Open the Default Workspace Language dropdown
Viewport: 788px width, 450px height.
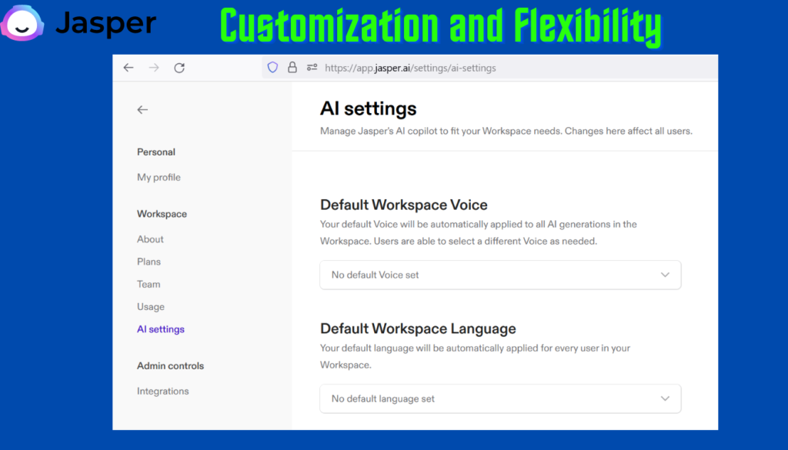point(500,398)
